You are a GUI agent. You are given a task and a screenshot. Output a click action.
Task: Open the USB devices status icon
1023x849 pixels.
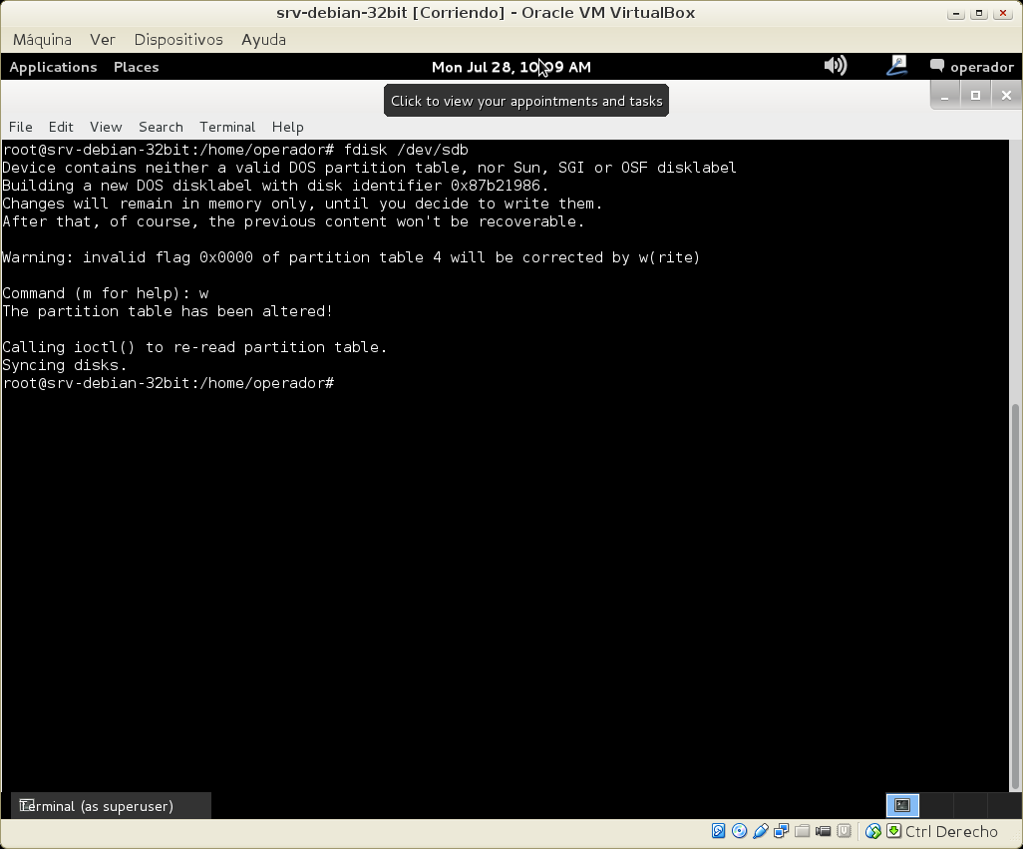coord(761,831)
